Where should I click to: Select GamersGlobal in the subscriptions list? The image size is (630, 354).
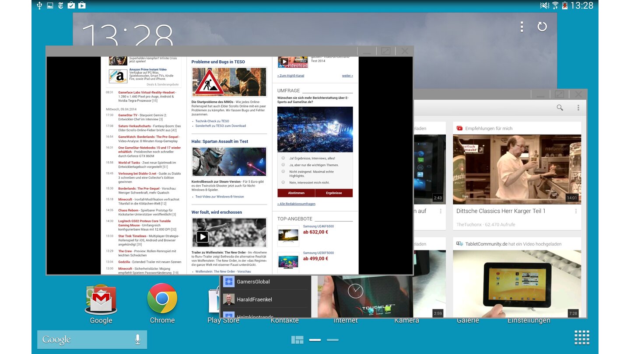coord(265,282)
